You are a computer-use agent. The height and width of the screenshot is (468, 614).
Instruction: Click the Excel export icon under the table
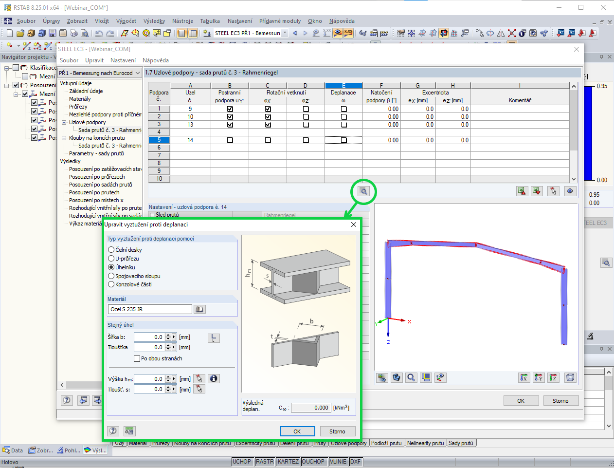(x=522, y=191)
